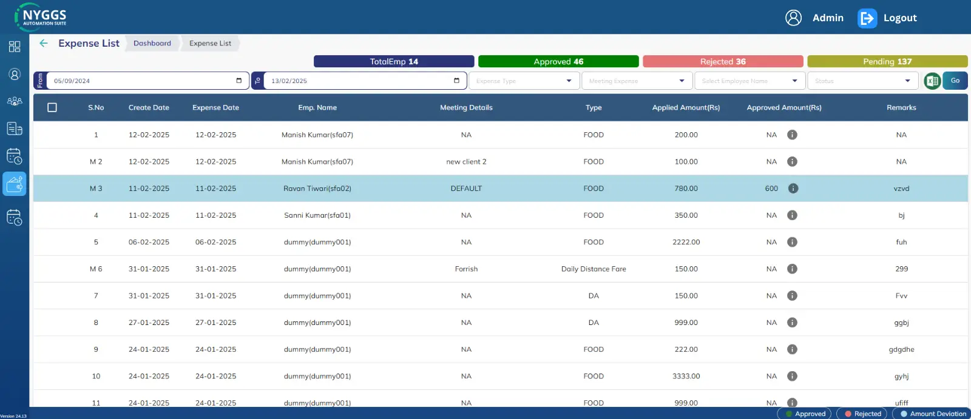This screenshot has width=971, height=419.
Task: Click info icon for Manish Kumar 200.00 row
Action: coord(792,135)
